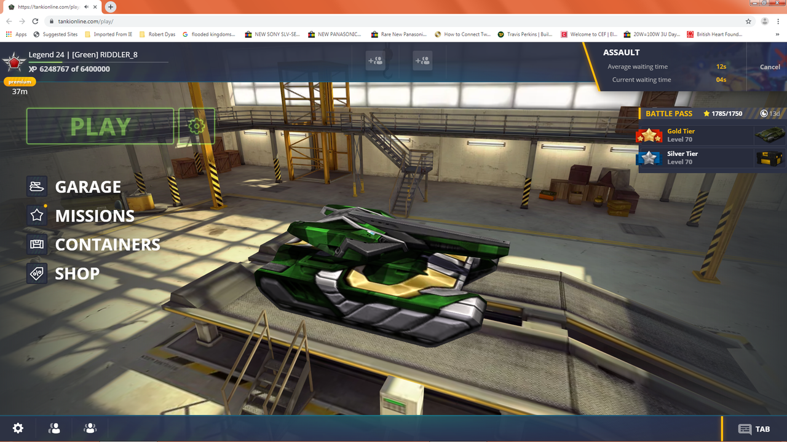This screenshot has height=442, width=787.
Task: Invite a player using first group slot icon
Action: tap(375, 61)
